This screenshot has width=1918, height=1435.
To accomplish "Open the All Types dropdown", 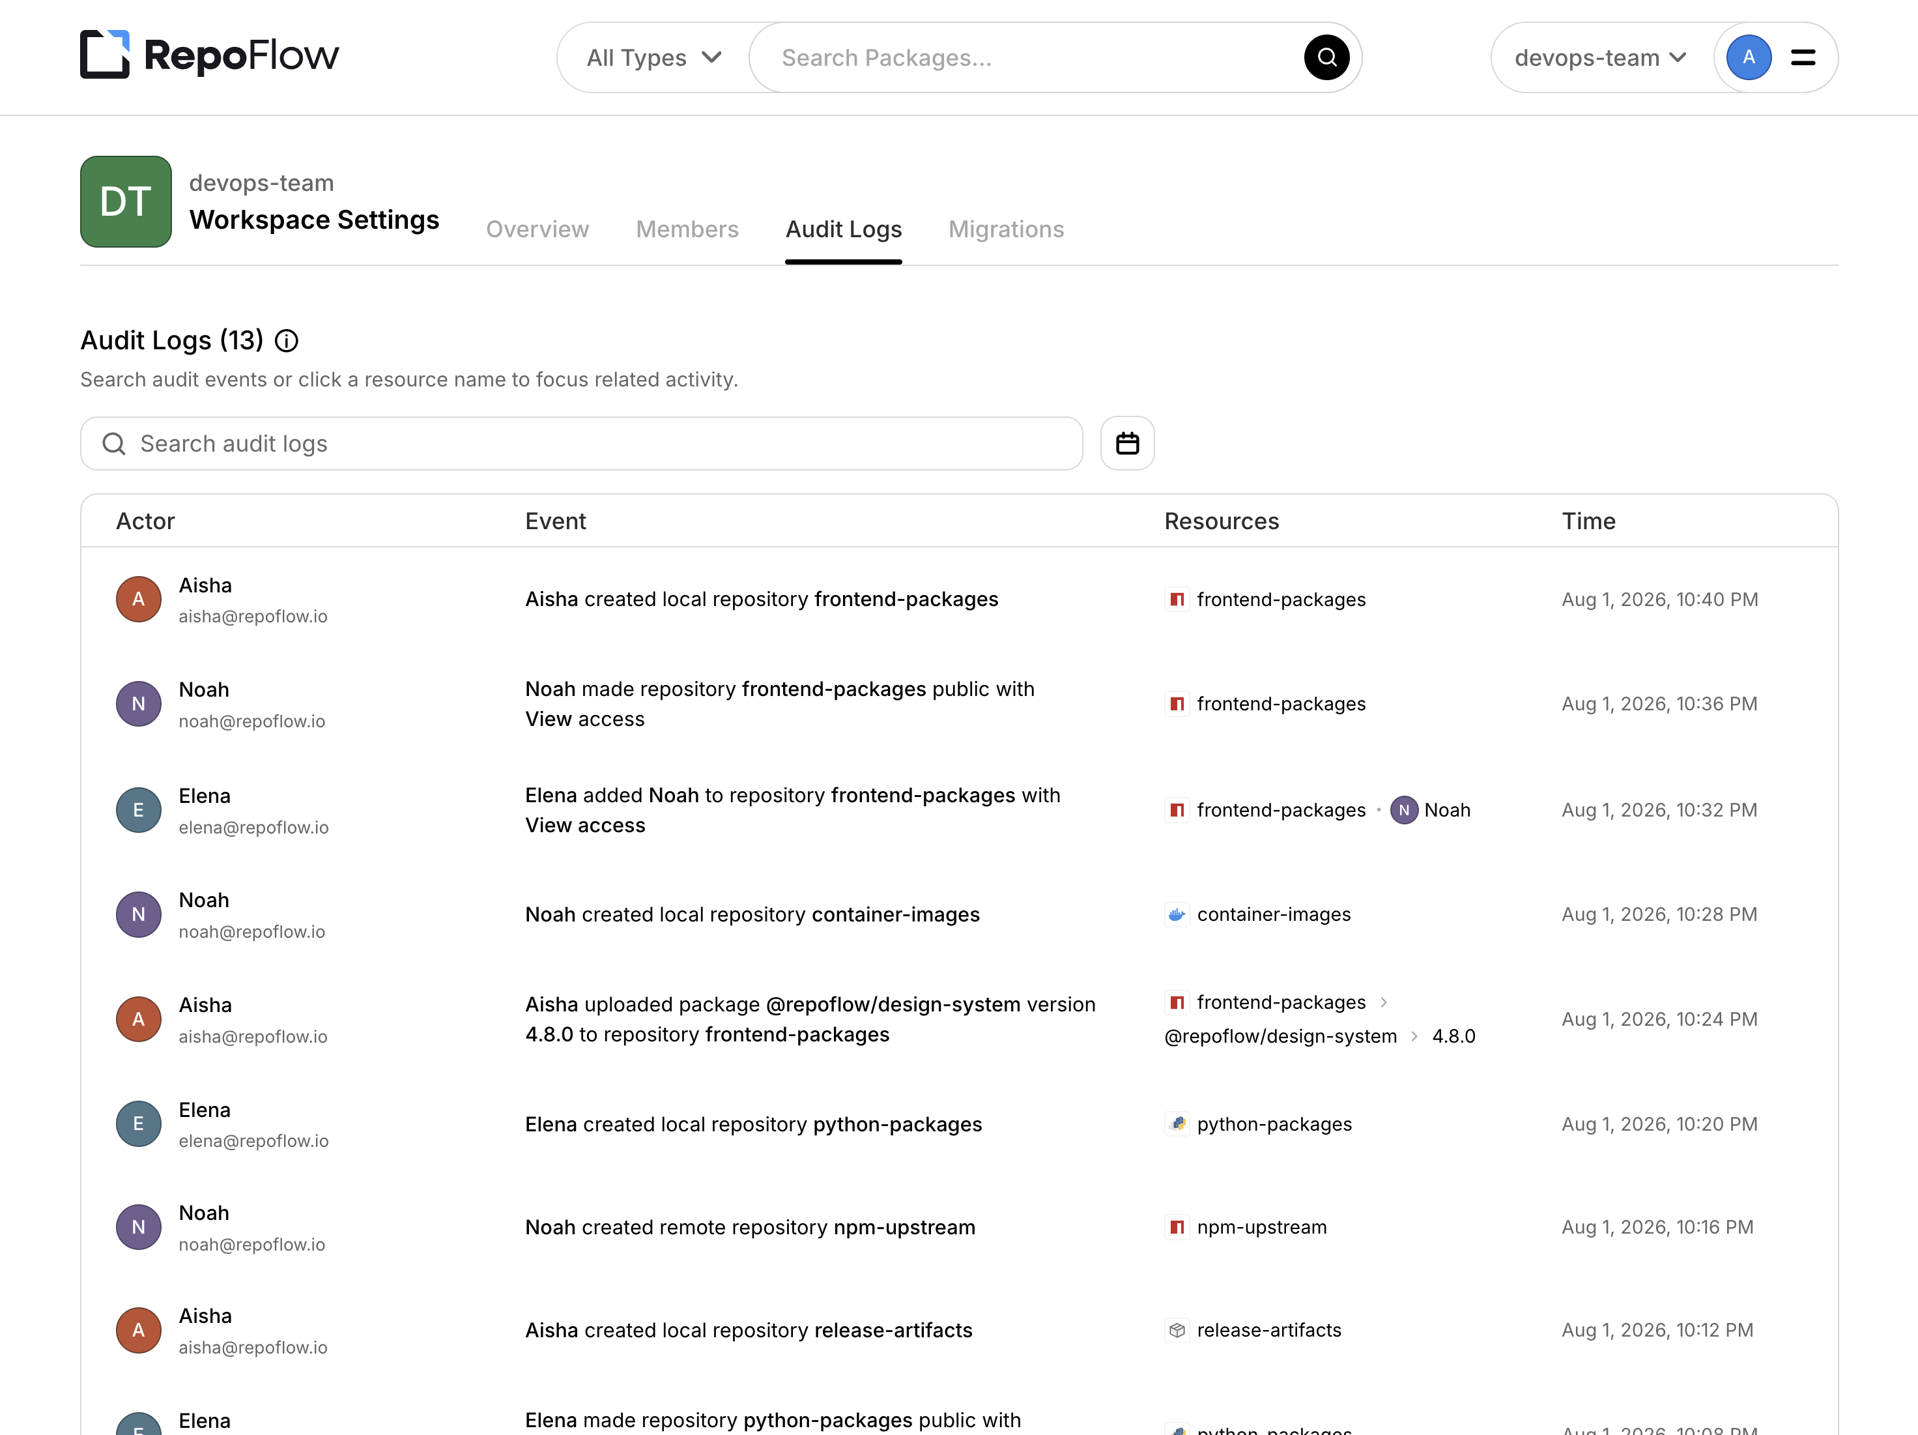I will coord(654,57).
